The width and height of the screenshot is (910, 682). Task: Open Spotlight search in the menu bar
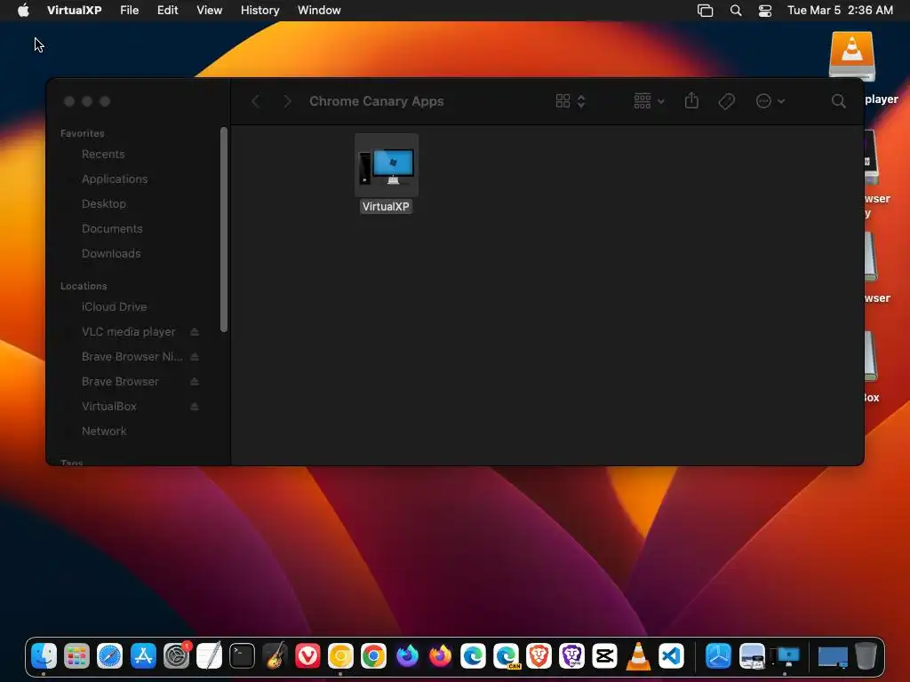tap(736, 11)
